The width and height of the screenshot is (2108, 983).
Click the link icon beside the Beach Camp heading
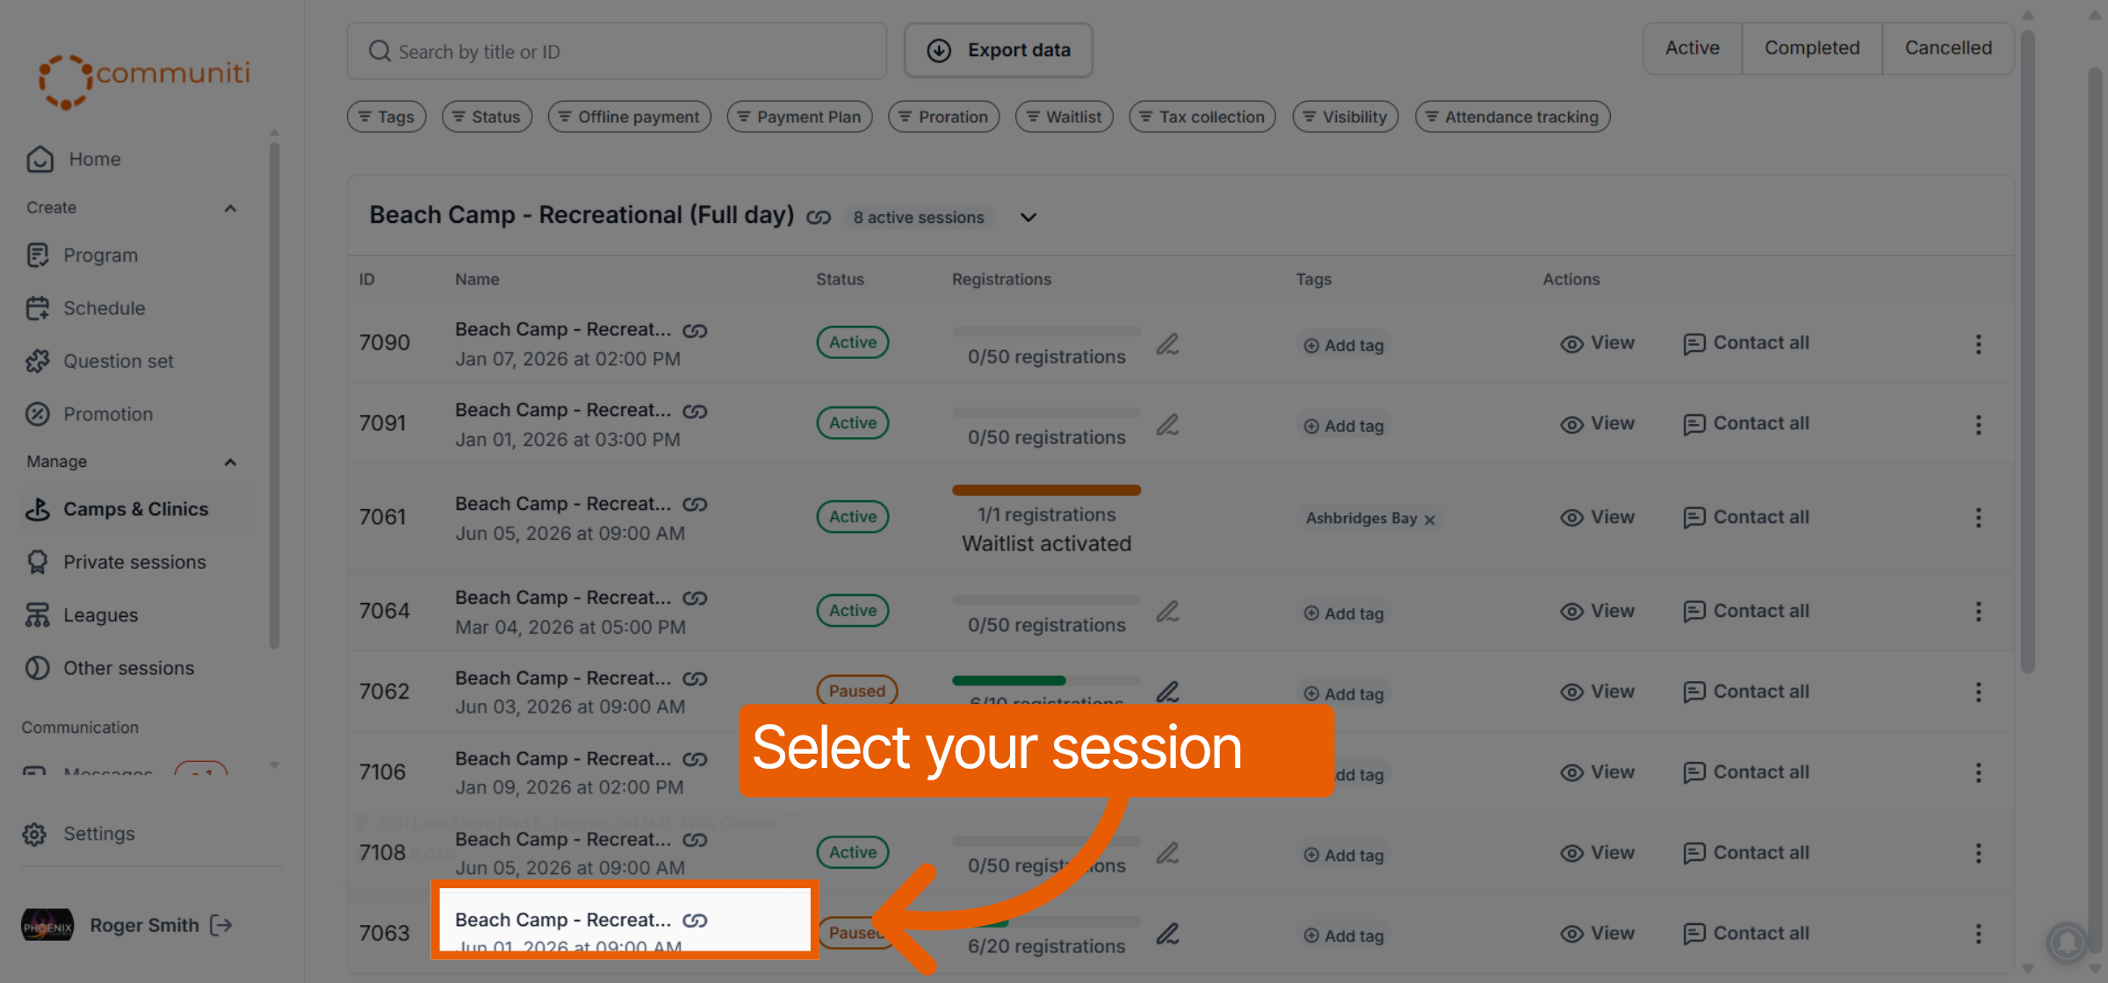click(x=819, y=217)
